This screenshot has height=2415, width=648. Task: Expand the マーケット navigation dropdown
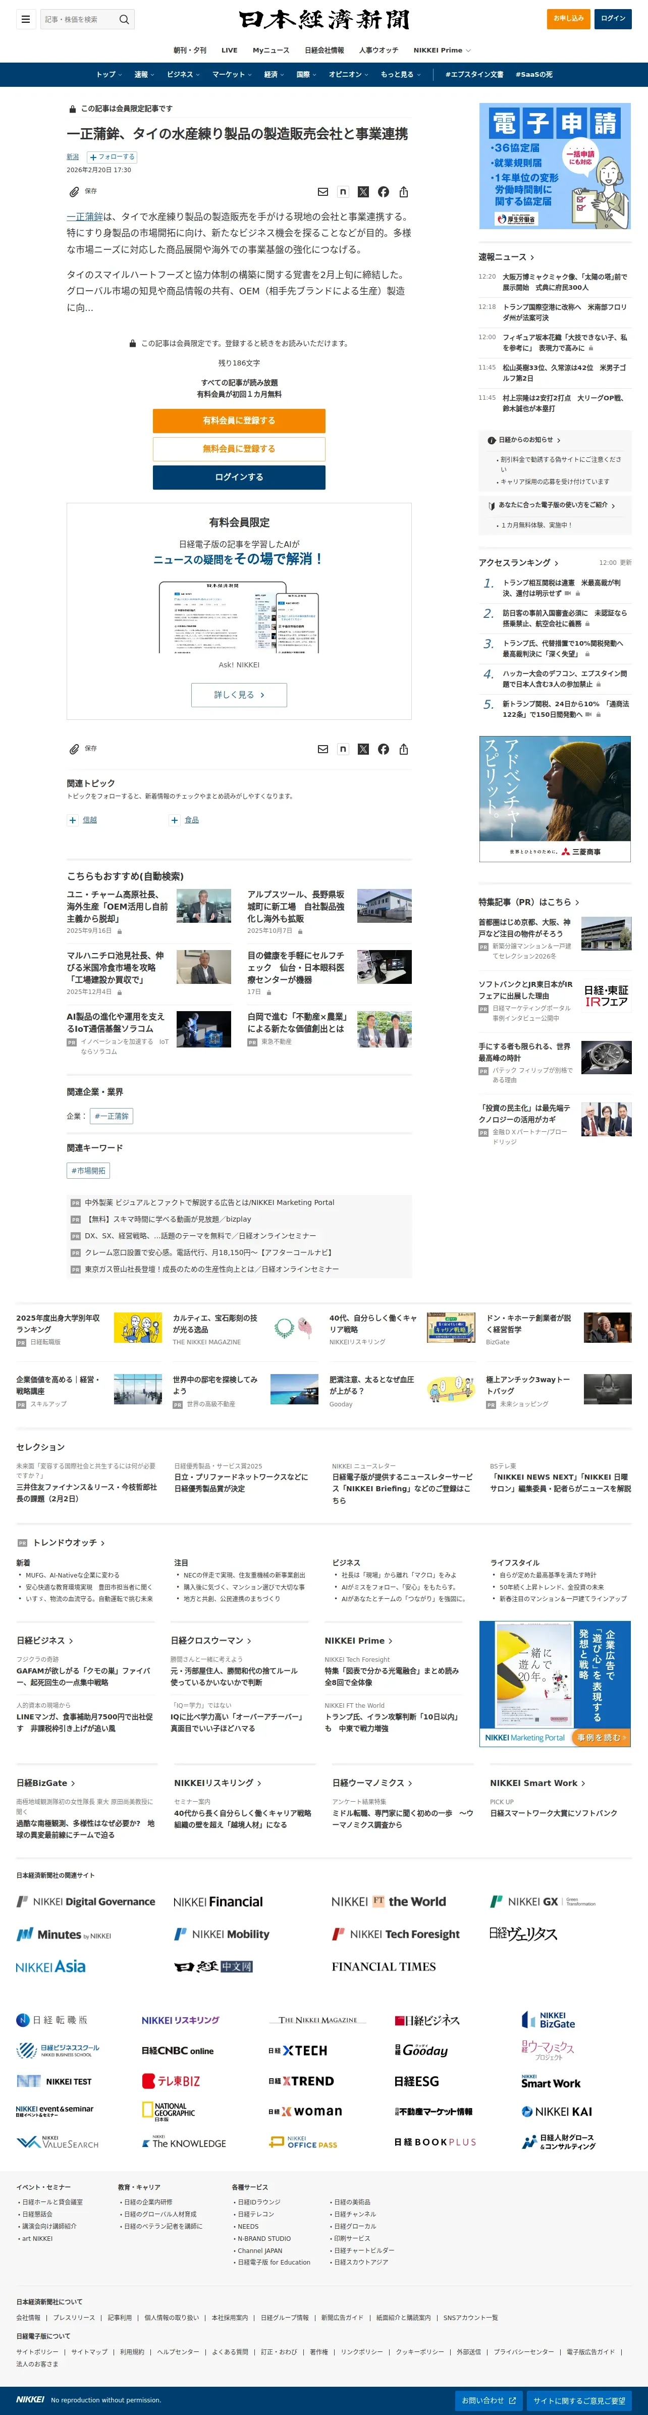coord(232,75)
